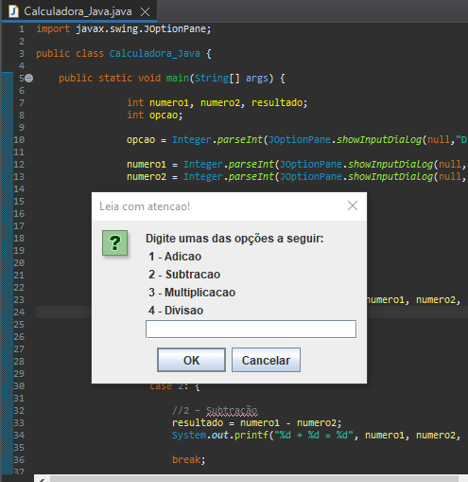The image size is (468, 482).
Task: Click 'resultado' variable on line 7
Action: click(x=277, y=102)
